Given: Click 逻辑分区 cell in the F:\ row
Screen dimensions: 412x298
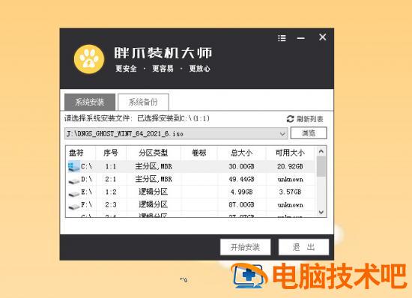Looking at the screenshot, I should point(153,205).
